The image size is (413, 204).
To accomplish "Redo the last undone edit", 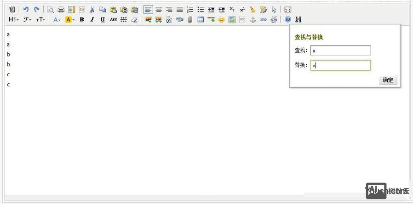I will pyautogui.click(x=37, y=10).
